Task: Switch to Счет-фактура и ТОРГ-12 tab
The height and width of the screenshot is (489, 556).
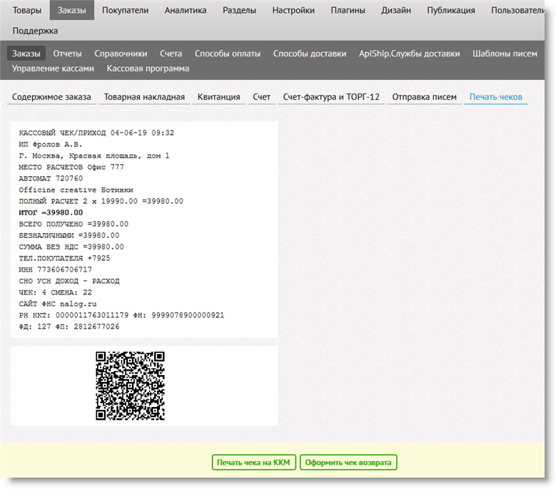Action: pos(331,97)
